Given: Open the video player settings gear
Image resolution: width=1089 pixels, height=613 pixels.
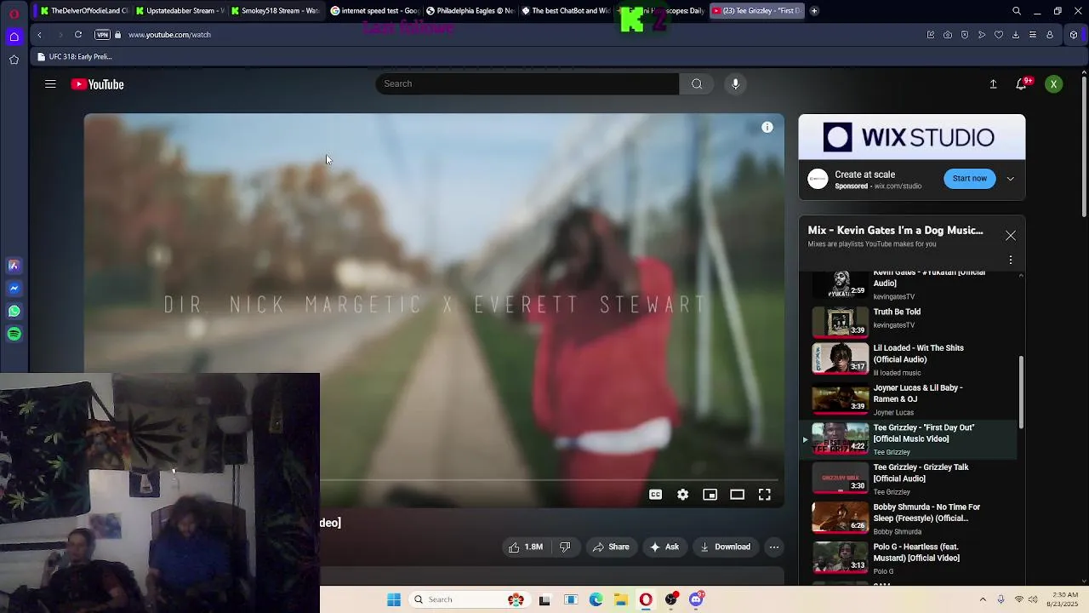Looking at the screenshot, I should point(683,495).
